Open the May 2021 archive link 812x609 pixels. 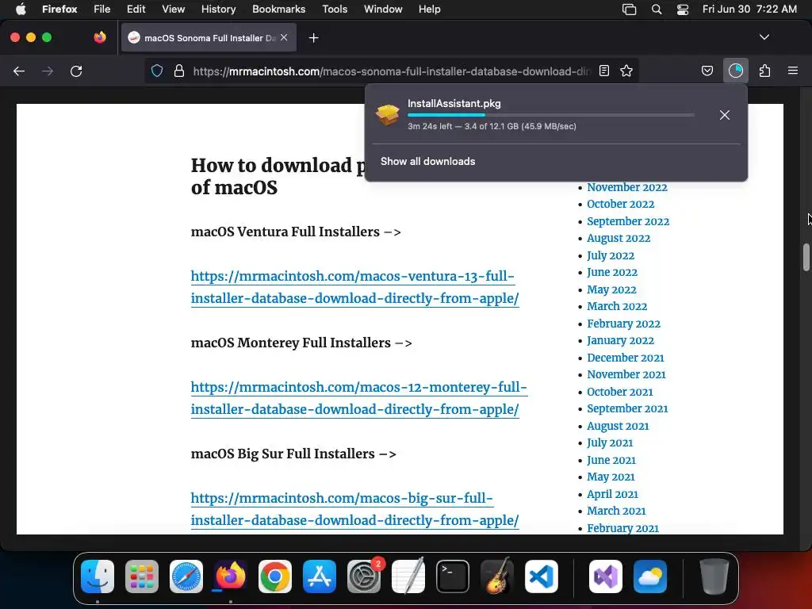(x=611, y=477)
